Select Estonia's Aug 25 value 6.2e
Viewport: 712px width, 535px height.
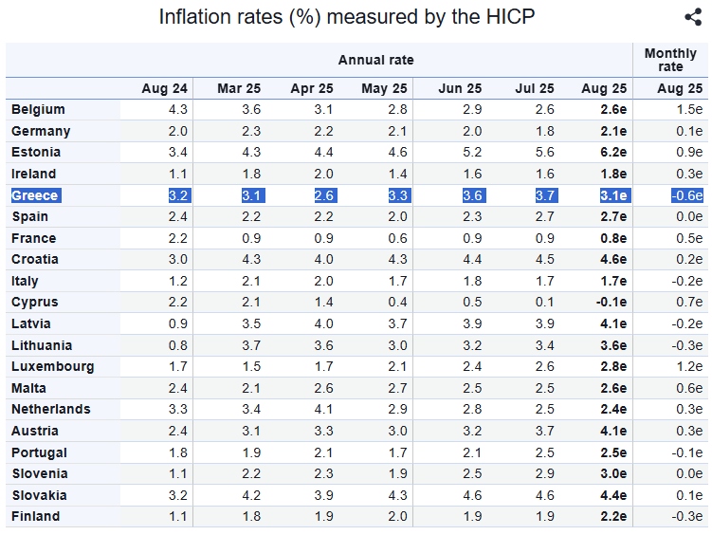click(x=613, y=152)
